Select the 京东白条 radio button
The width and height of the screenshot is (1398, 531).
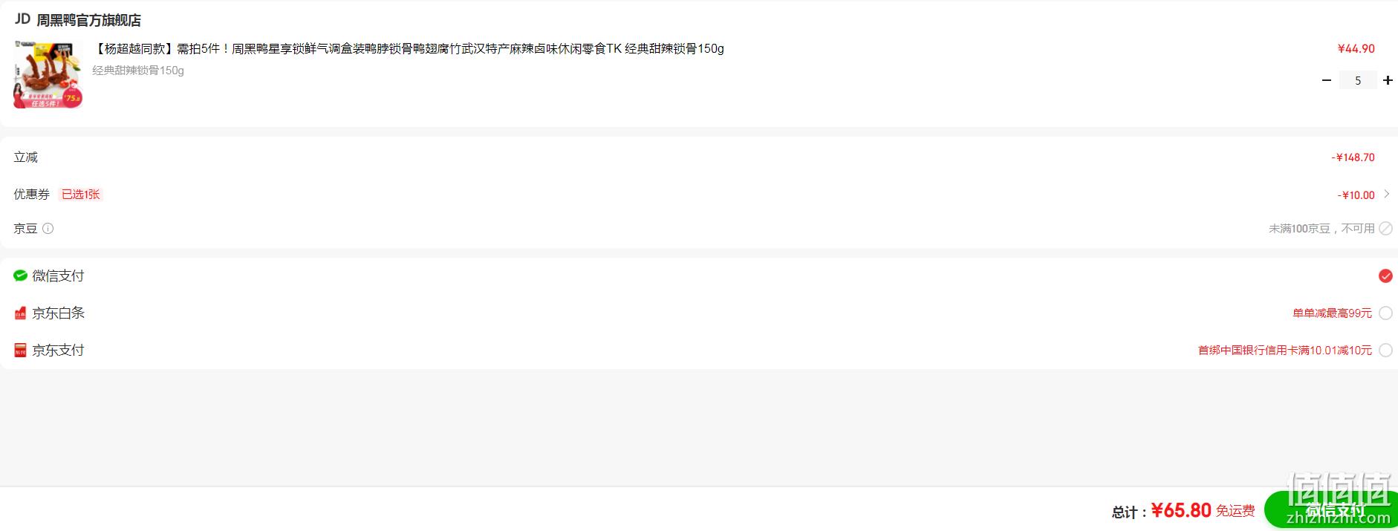[1385, 313]
